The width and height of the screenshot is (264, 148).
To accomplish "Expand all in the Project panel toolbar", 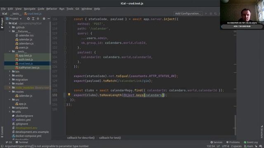I will pyautogui.click(x=33, y=18).
